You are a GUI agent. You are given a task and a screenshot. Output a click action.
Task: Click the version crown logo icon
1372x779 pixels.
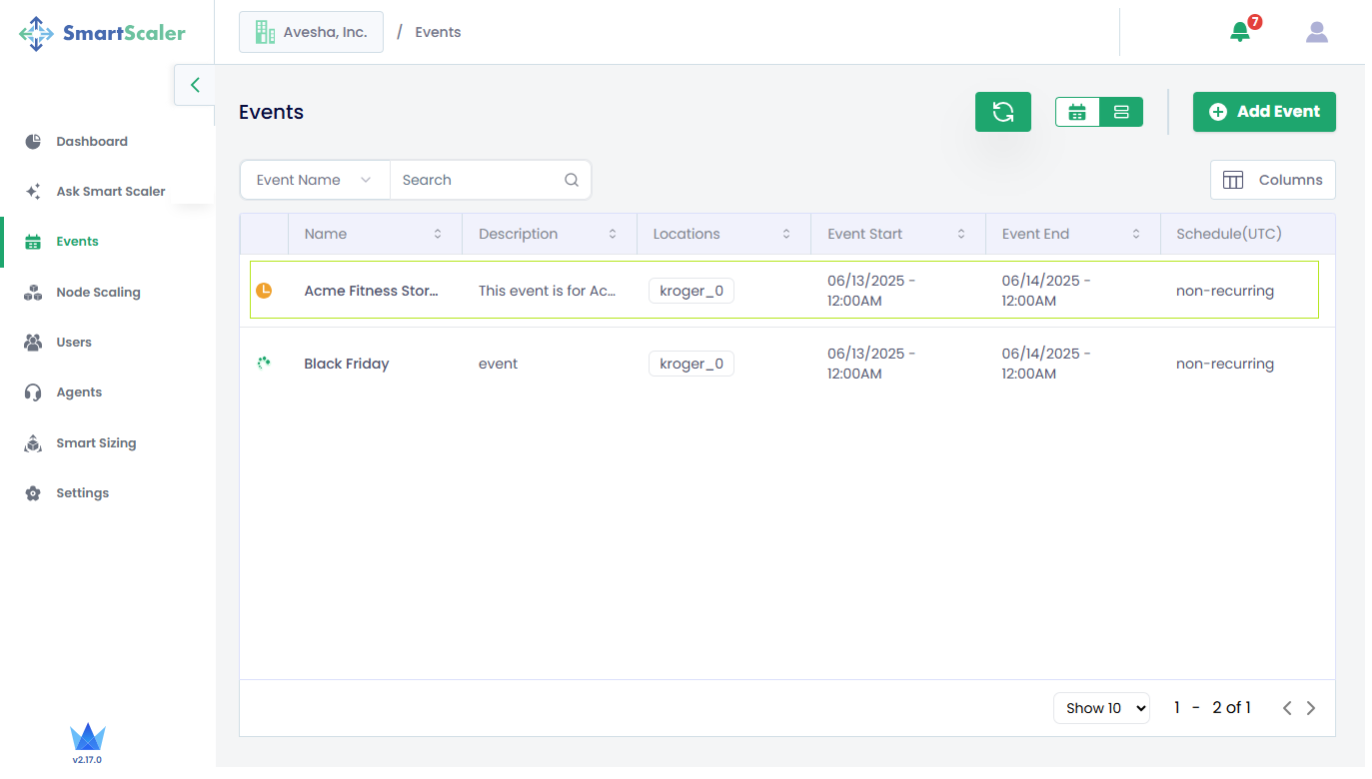click(87, 738)
